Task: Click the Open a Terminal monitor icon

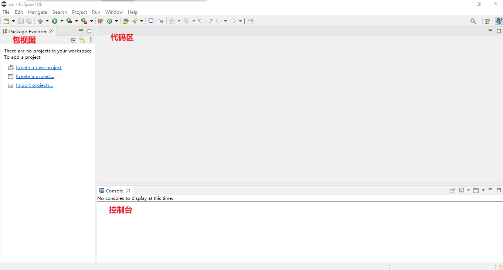Action: click(x=151, y=21)
